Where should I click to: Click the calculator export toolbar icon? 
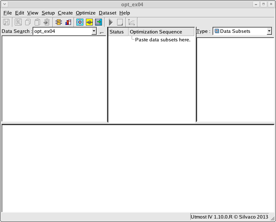(99, 22)
